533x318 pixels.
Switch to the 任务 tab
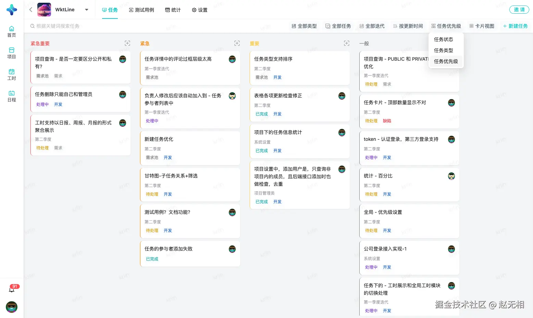click(x=110, y=10)
